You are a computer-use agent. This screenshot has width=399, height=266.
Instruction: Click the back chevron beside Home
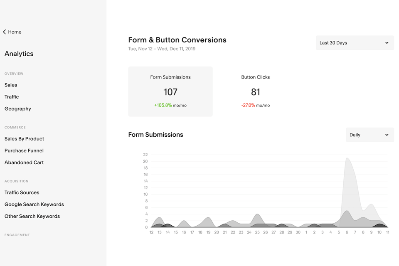pos(5,32)
